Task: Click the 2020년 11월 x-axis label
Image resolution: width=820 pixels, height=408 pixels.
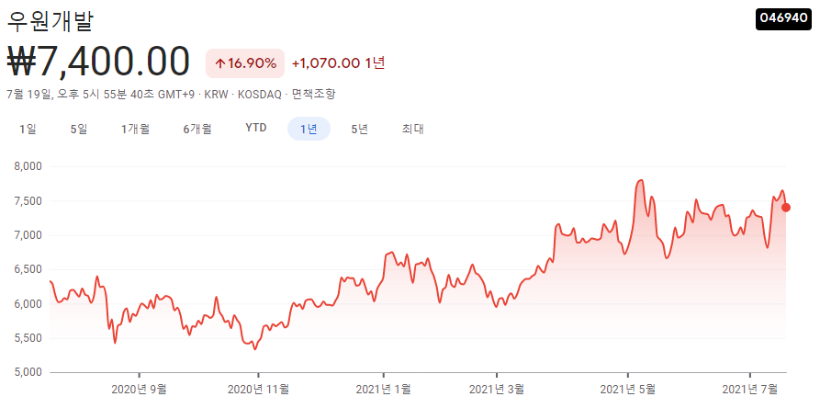Action: click(258, 390)
